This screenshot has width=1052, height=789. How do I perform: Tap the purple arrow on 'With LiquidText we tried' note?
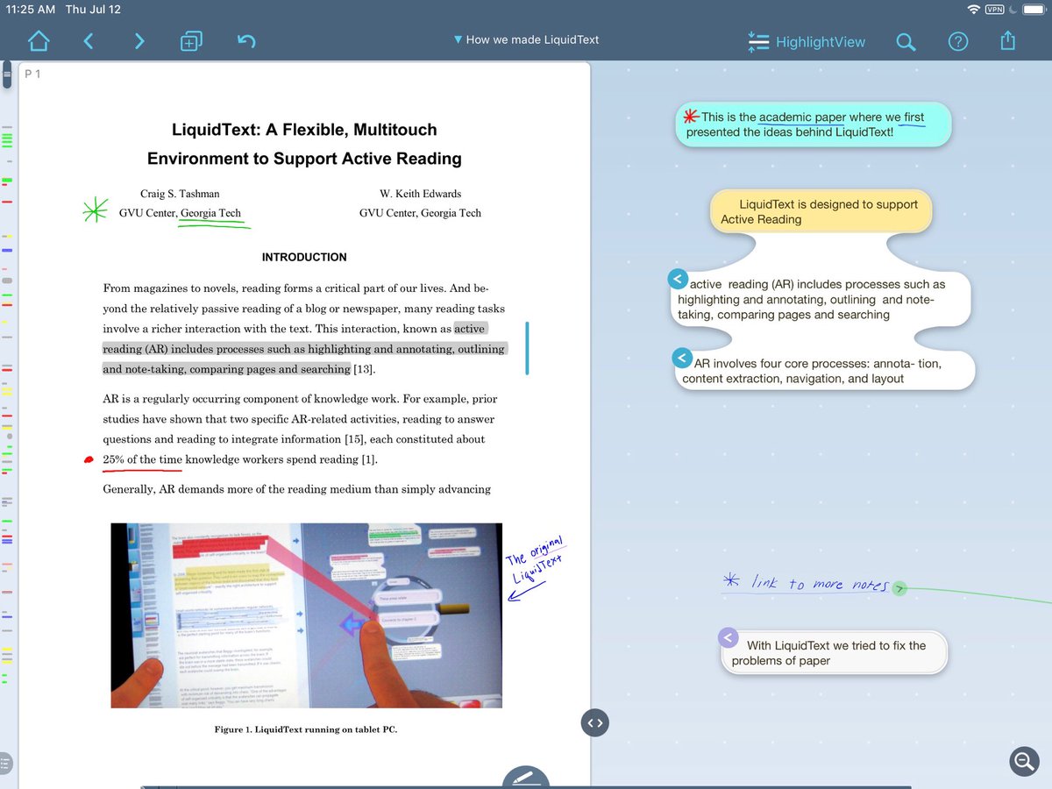click(728, 638)
